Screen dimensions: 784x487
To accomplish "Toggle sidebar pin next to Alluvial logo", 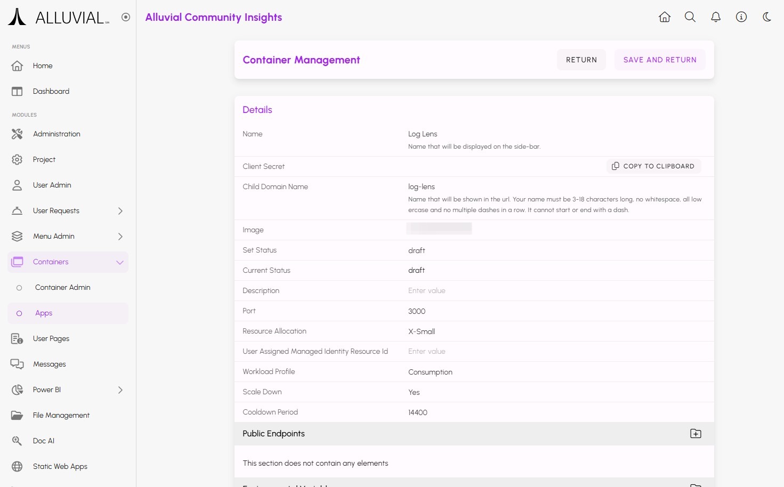I will click(126, 17).
